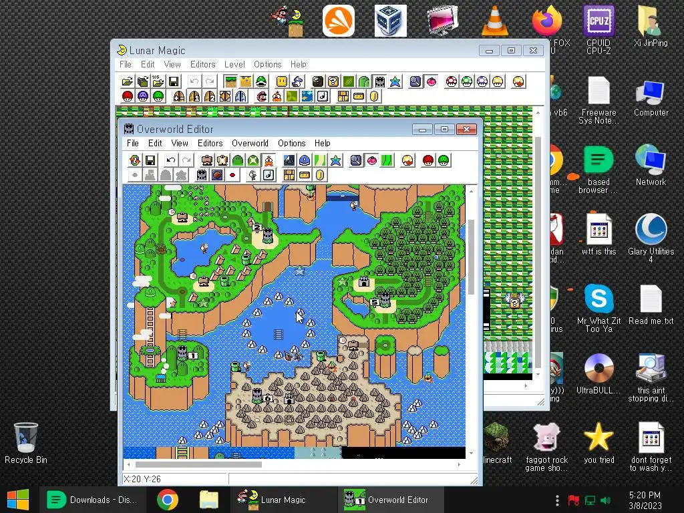
Task: Click the door icon numbered 1 in Lunar Magic
Action: [194, 96]
